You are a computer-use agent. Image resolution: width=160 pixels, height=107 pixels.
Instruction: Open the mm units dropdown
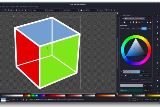pyautogui.click(x=101, y=10)
